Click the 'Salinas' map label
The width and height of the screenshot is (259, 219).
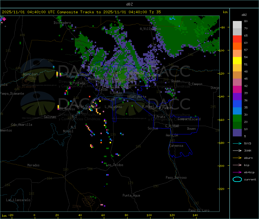[x=50, y=117]
